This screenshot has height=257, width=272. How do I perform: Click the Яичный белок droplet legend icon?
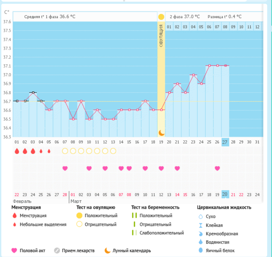[x=201, y=250]
